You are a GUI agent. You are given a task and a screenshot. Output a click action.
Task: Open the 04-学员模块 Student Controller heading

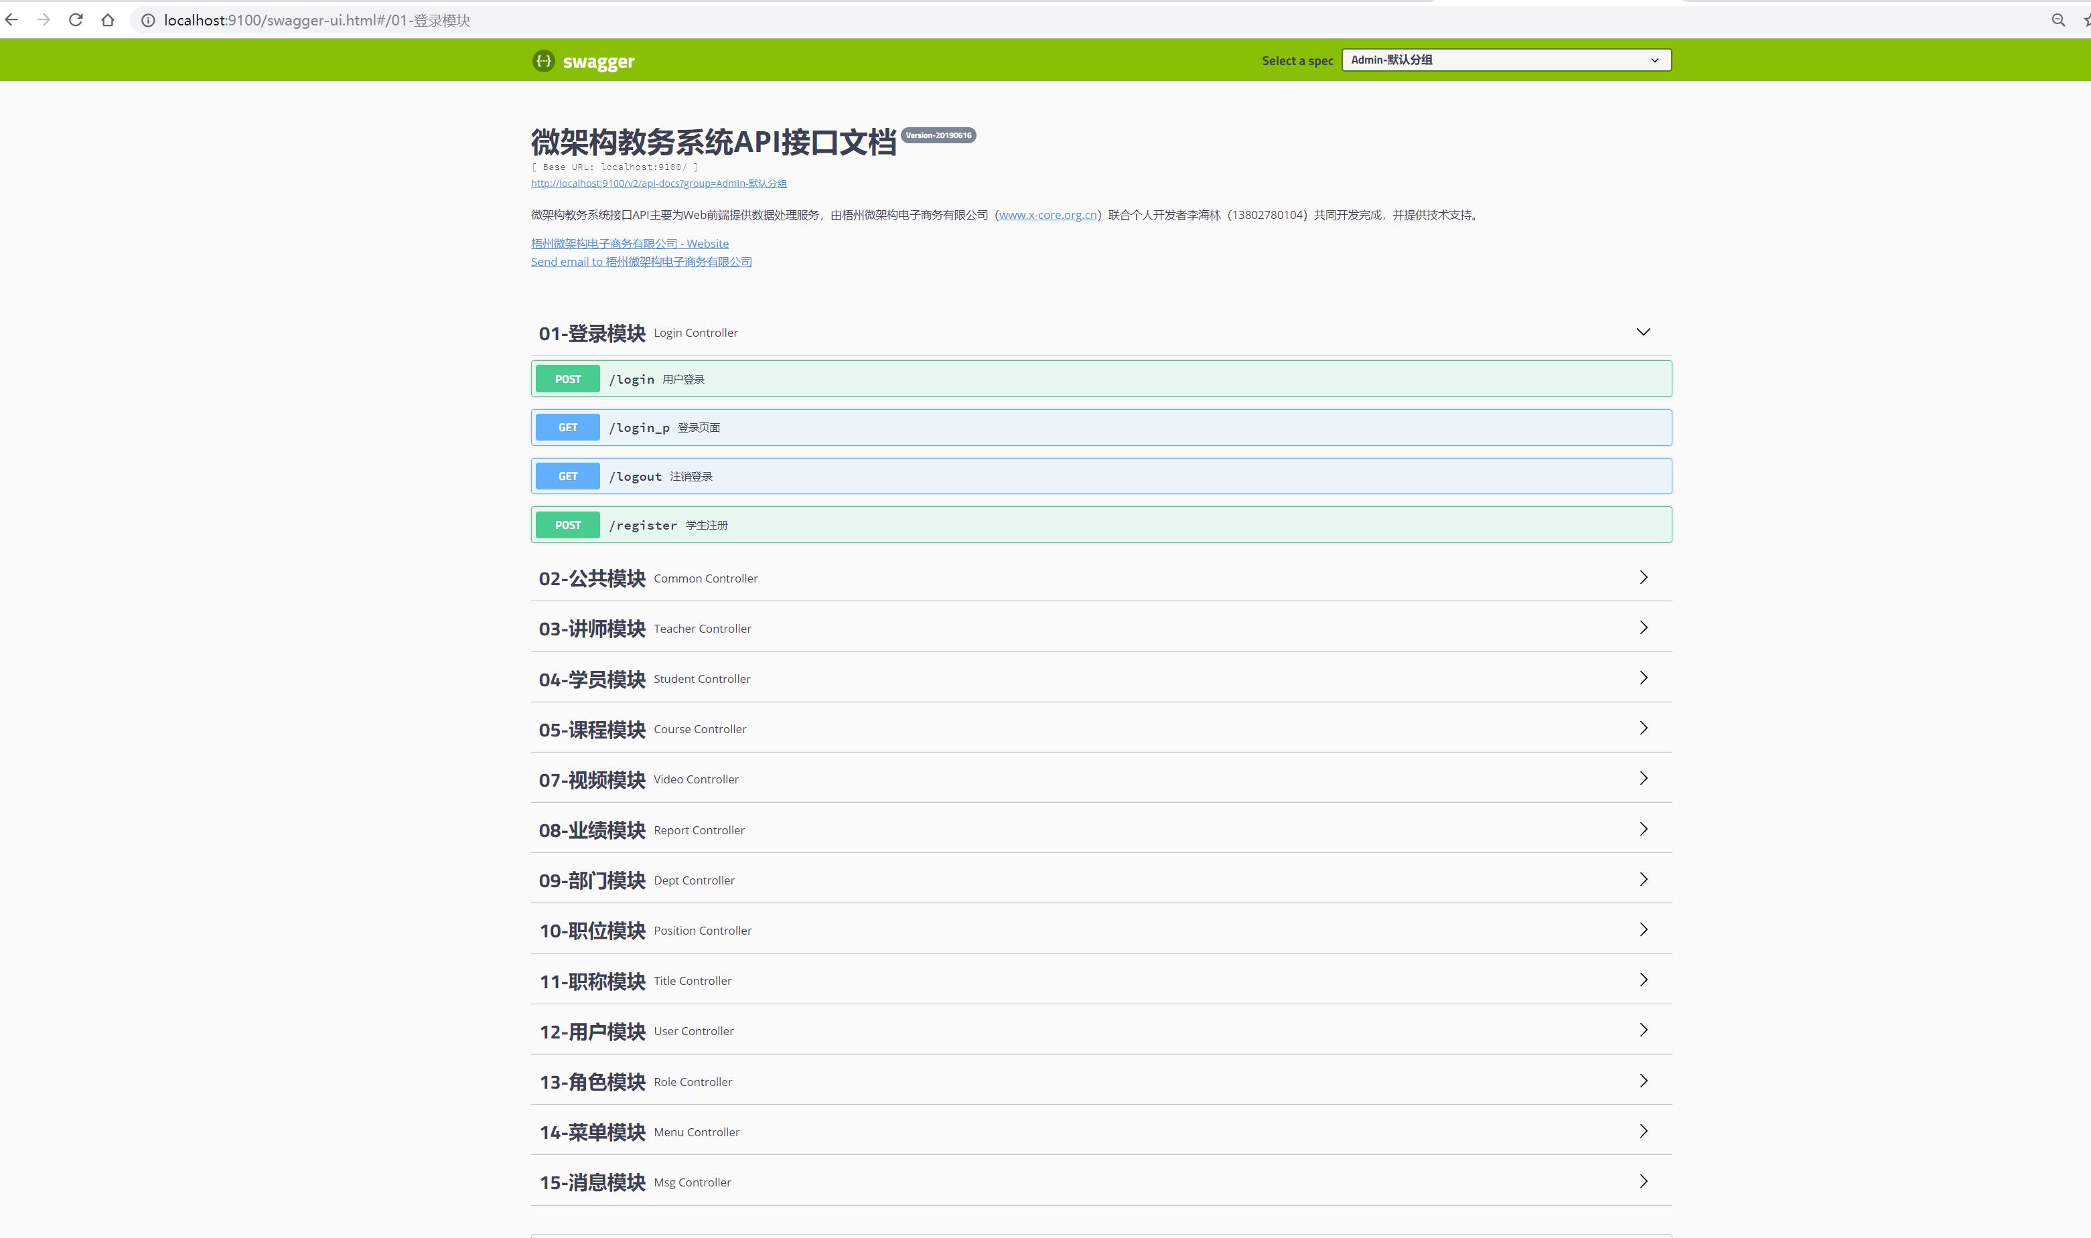(x=591, y=679)
